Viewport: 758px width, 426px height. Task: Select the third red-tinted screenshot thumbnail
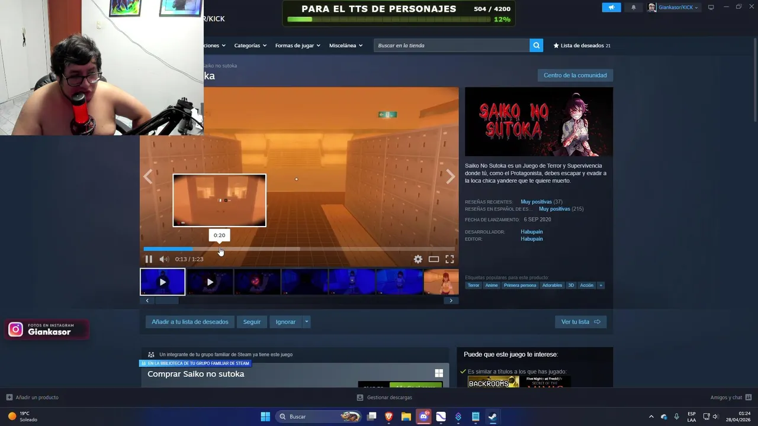pos(257,282)
